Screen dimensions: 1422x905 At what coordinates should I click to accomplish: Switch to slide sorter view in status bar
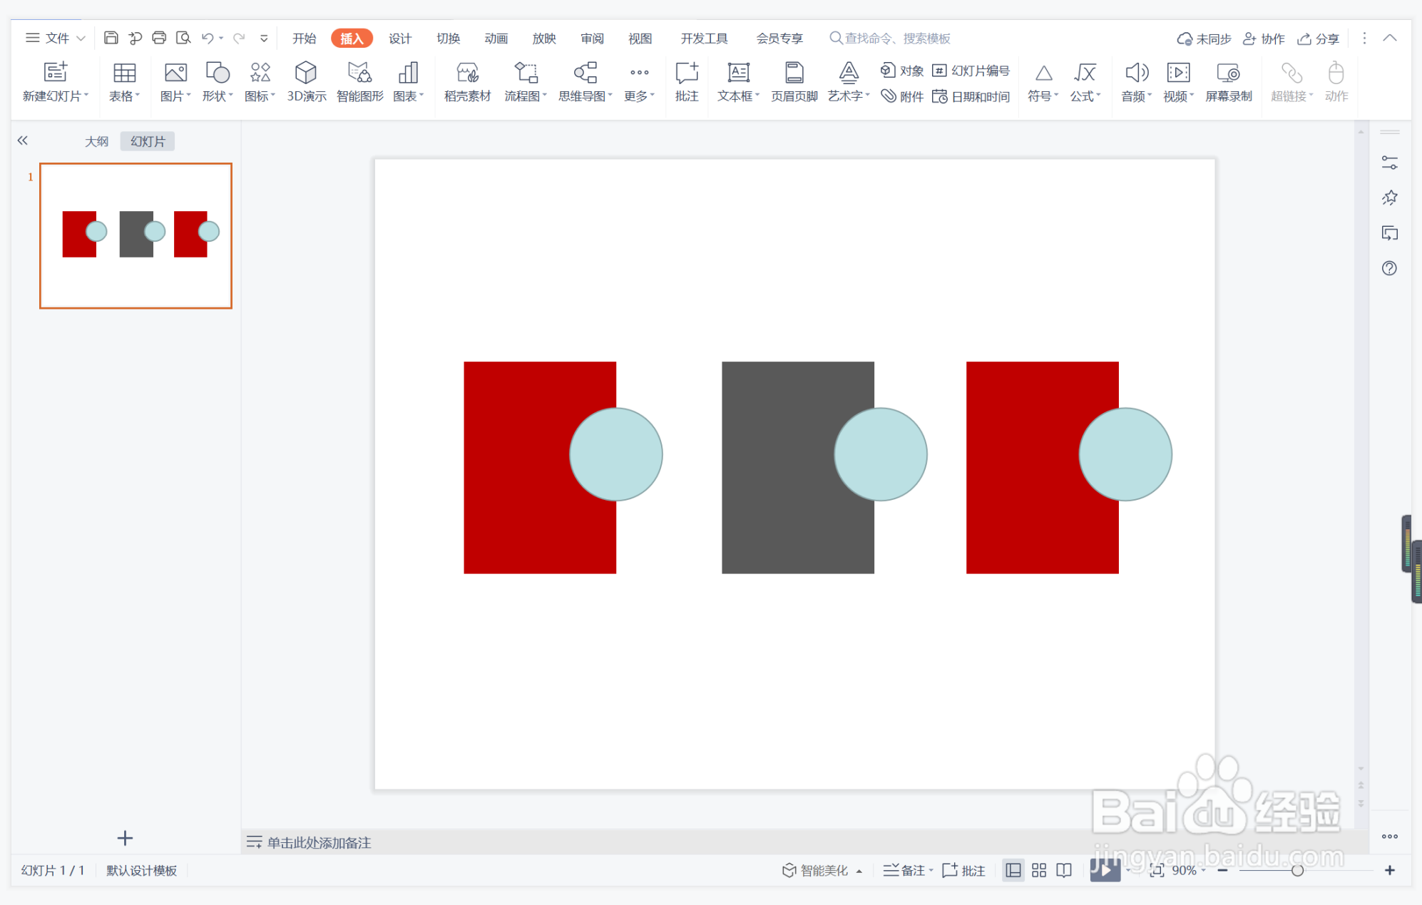click(1038, 870)
